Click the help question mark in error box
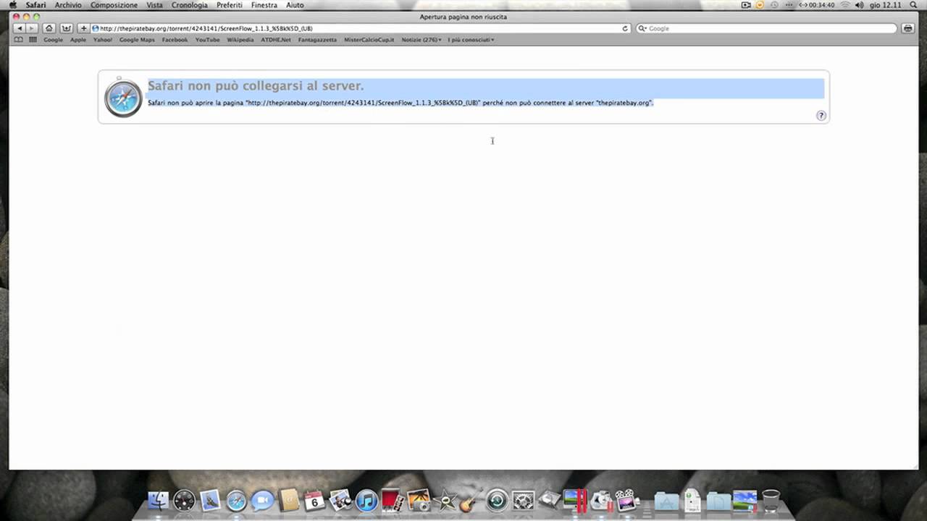 point(821,115)
